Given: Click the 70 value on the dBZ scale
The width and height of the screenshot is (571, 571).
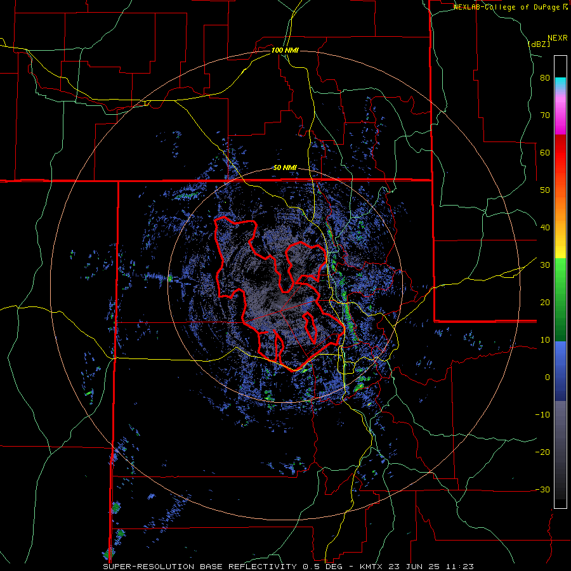Looking at the screenshot, I should point(545,115).
